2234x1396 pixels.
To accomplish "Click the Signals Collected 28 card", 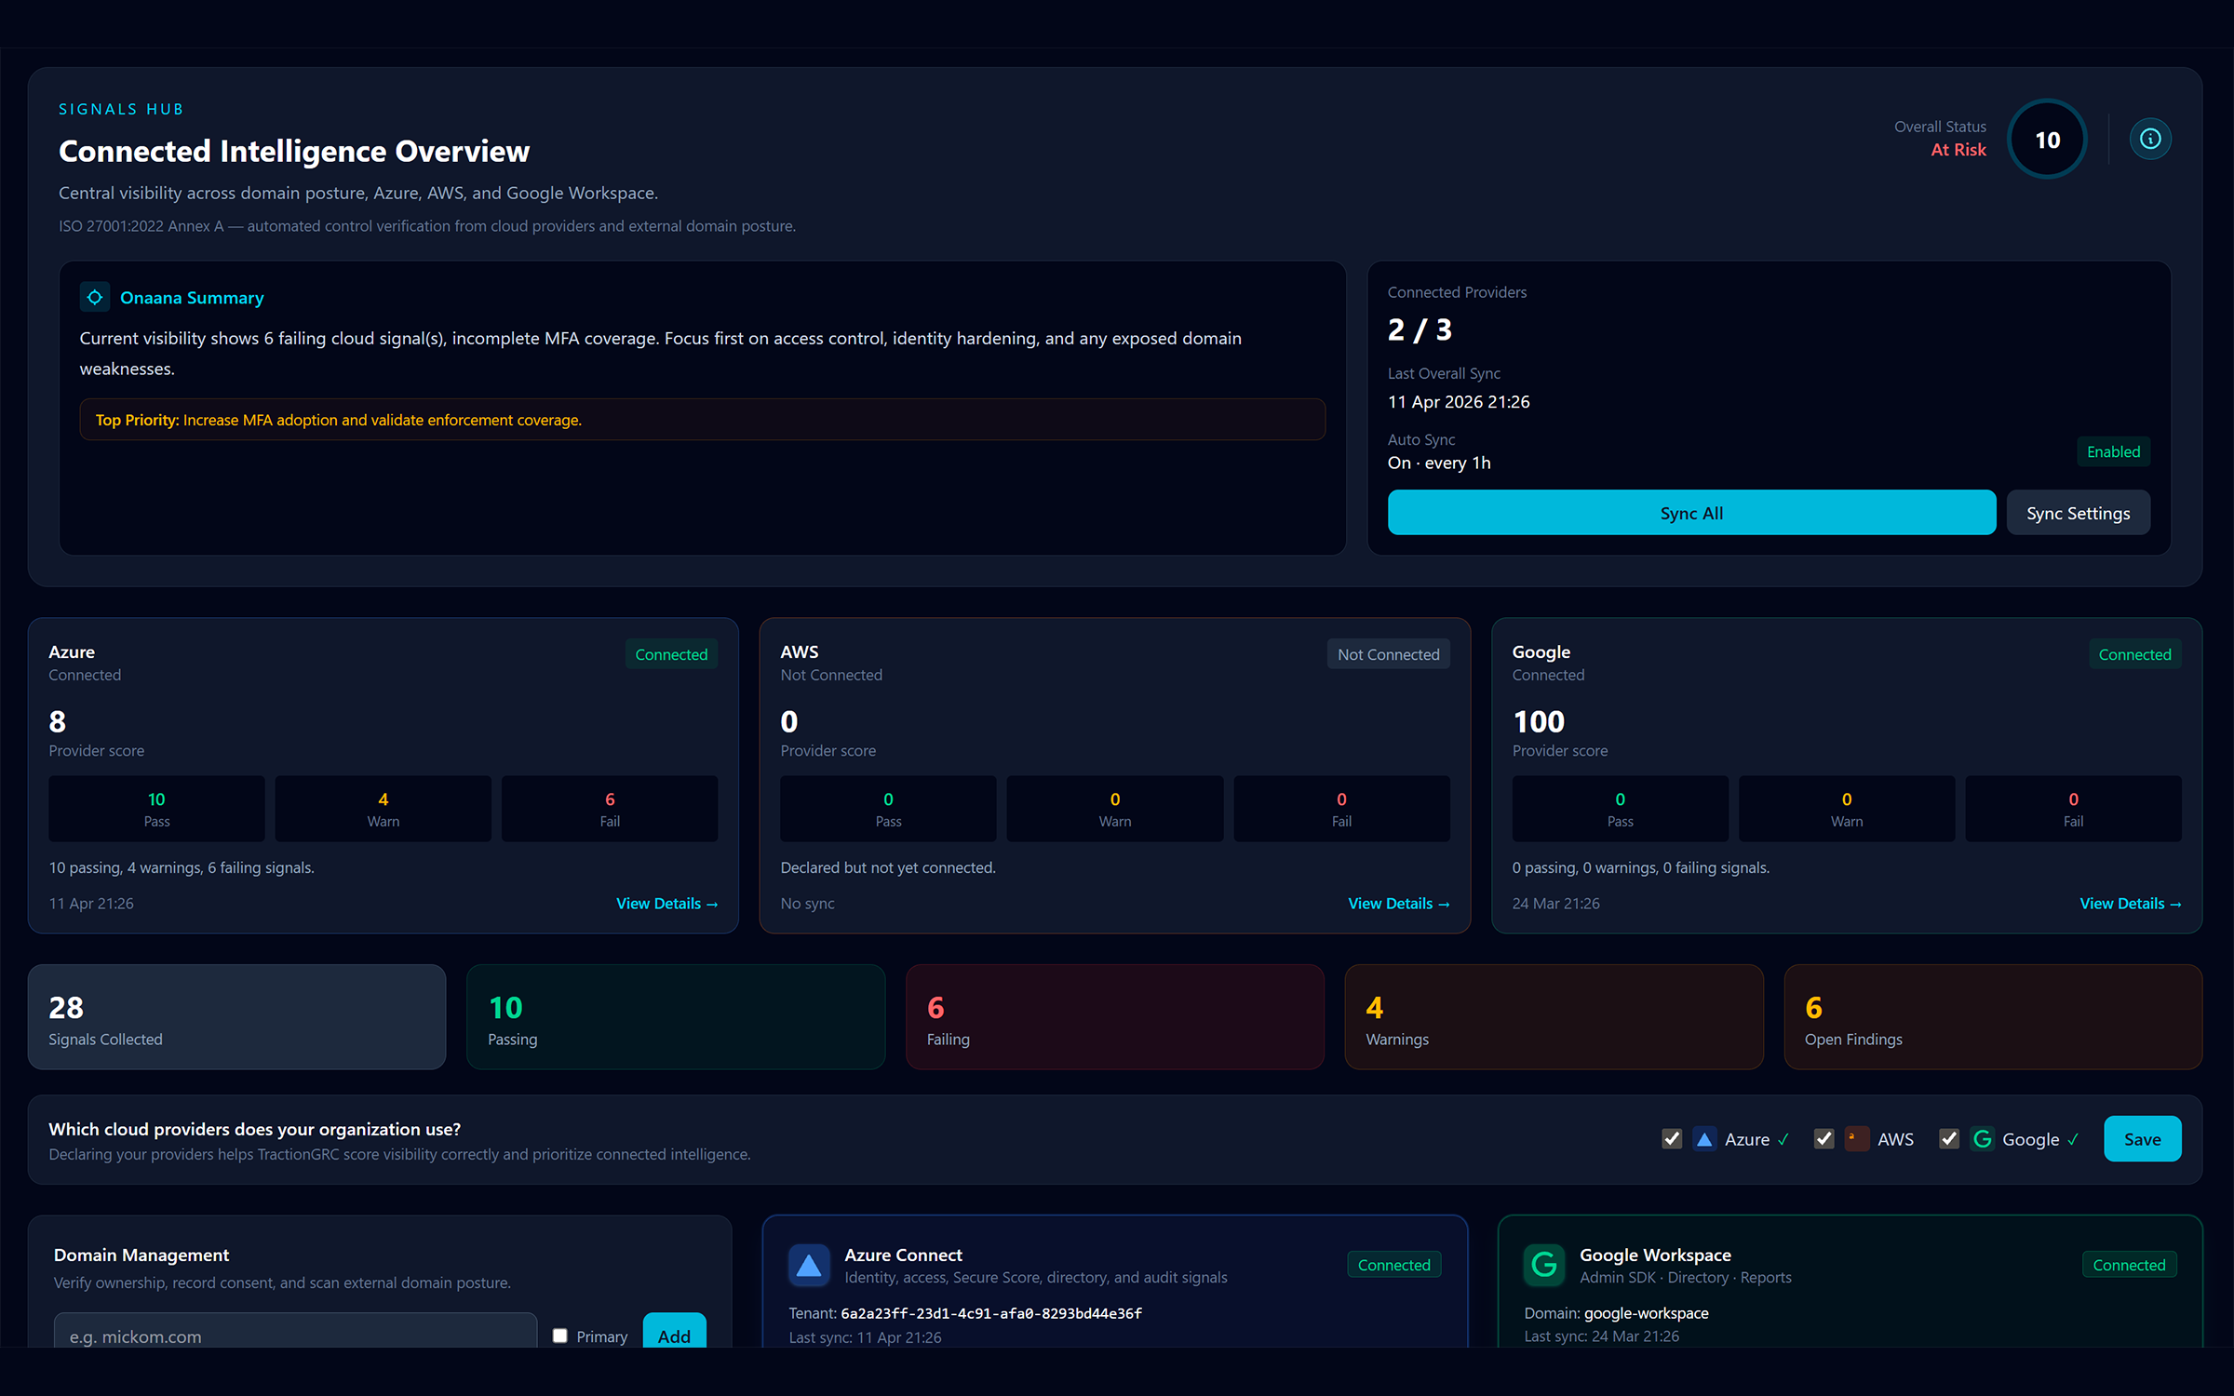I will tap(236, 1017).
